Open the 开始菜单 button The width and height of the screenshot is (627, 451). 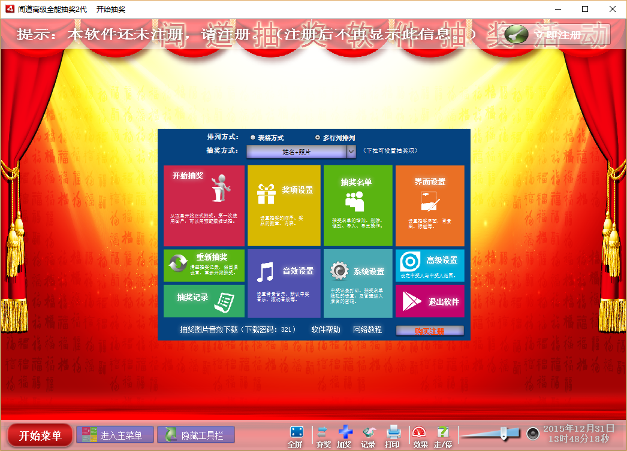[x=40, y=435]
